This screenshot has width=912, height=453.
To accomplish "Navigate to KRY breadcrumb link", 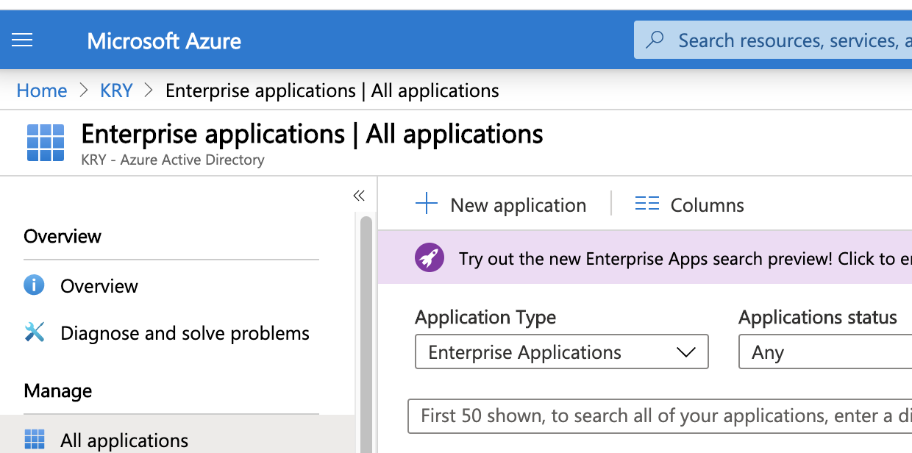I will [116, 90].
